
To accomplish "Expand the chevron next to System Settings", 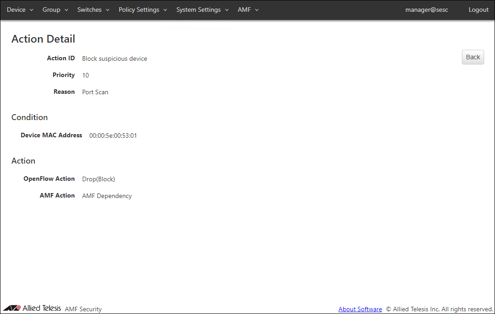I will (227, 10).
